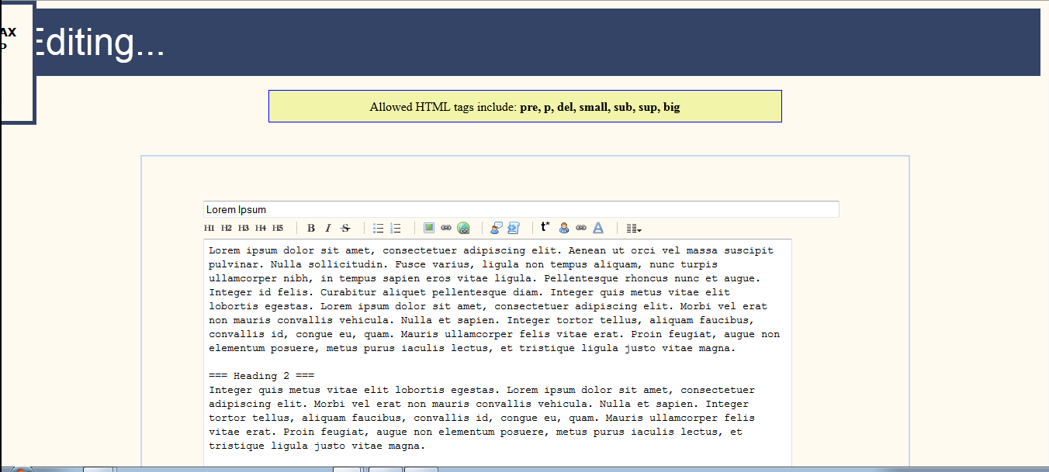The height and width of the screenshot is (472, 1049).
Task: Insert a numbered list
Action: pyautogui.click(x=395, y=227)
